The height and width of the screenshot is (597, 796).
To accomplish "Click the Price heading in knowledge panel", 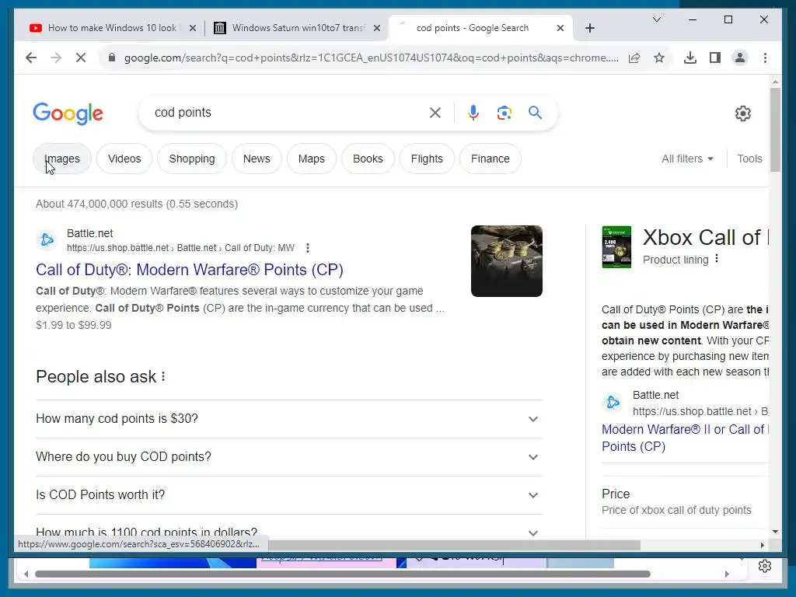I will click(616, 494).
